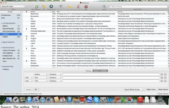Open the Window menu

(57, 1)
